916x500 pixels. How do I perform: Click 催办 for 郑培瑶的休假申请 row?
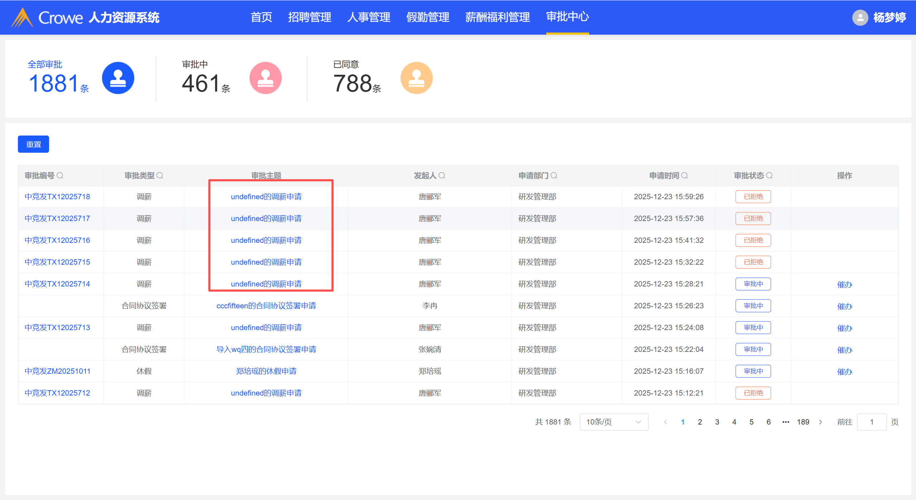(844, 372)
